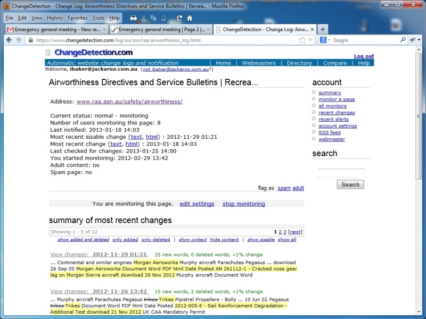
Task: Click the padlock site identity icon
Action: 31,40
